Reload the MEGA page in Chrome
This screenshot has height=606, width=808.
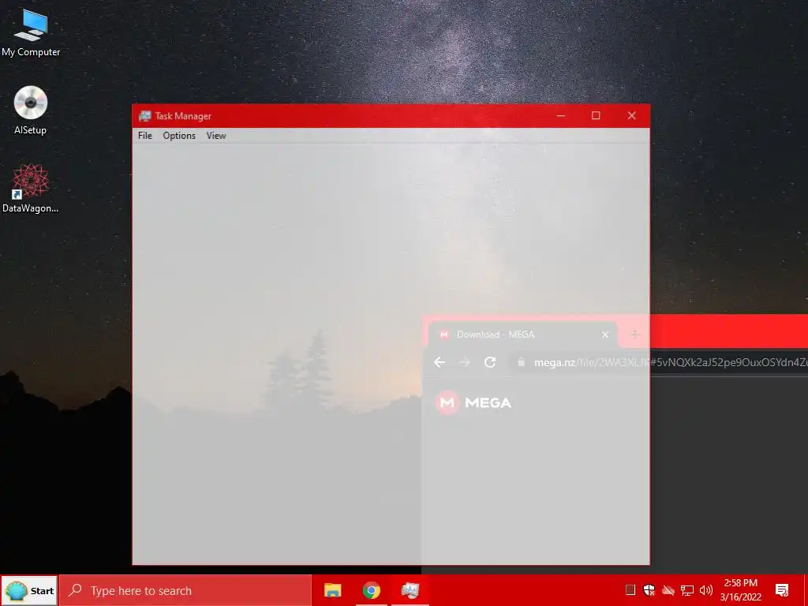(490, 362)
